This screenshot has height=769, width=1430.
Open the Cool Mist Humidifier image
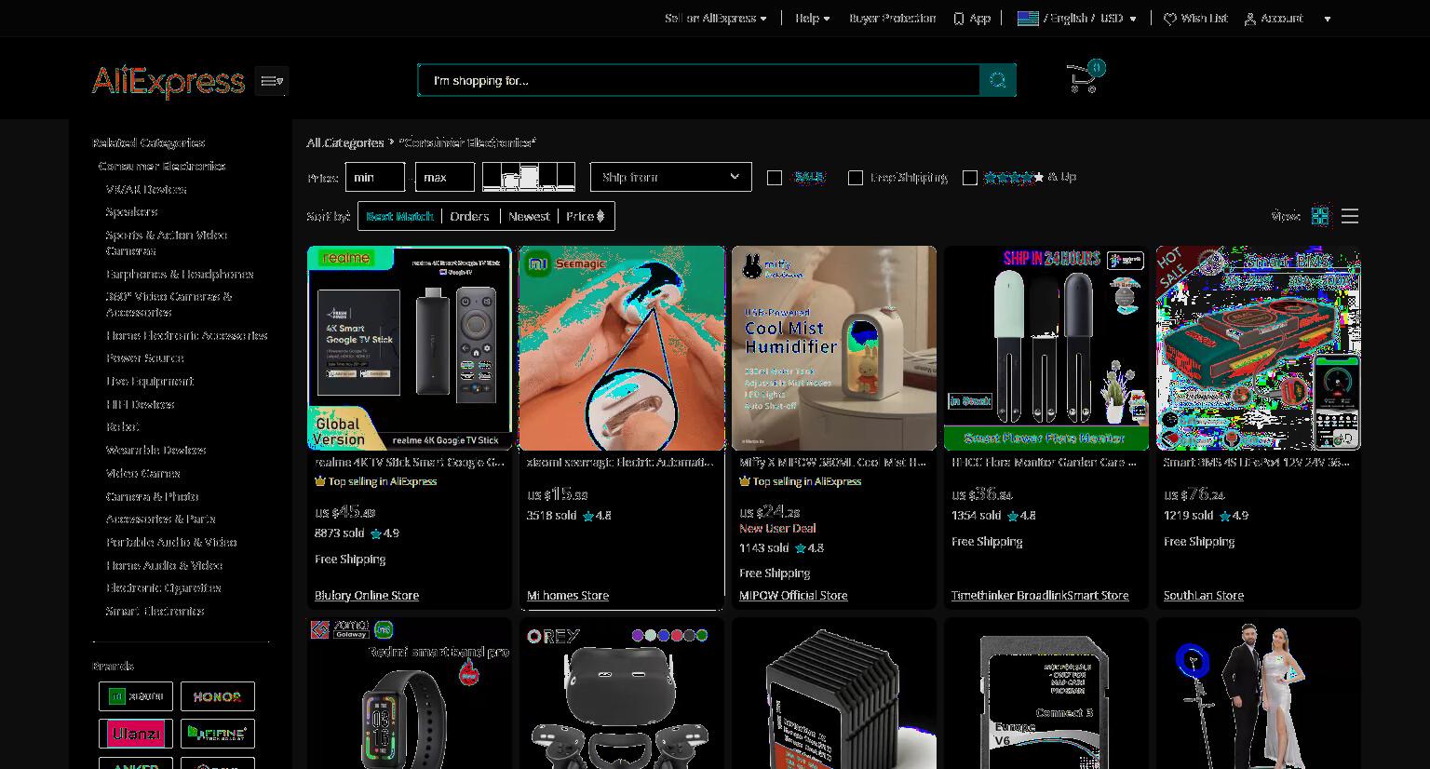point(834,348)
